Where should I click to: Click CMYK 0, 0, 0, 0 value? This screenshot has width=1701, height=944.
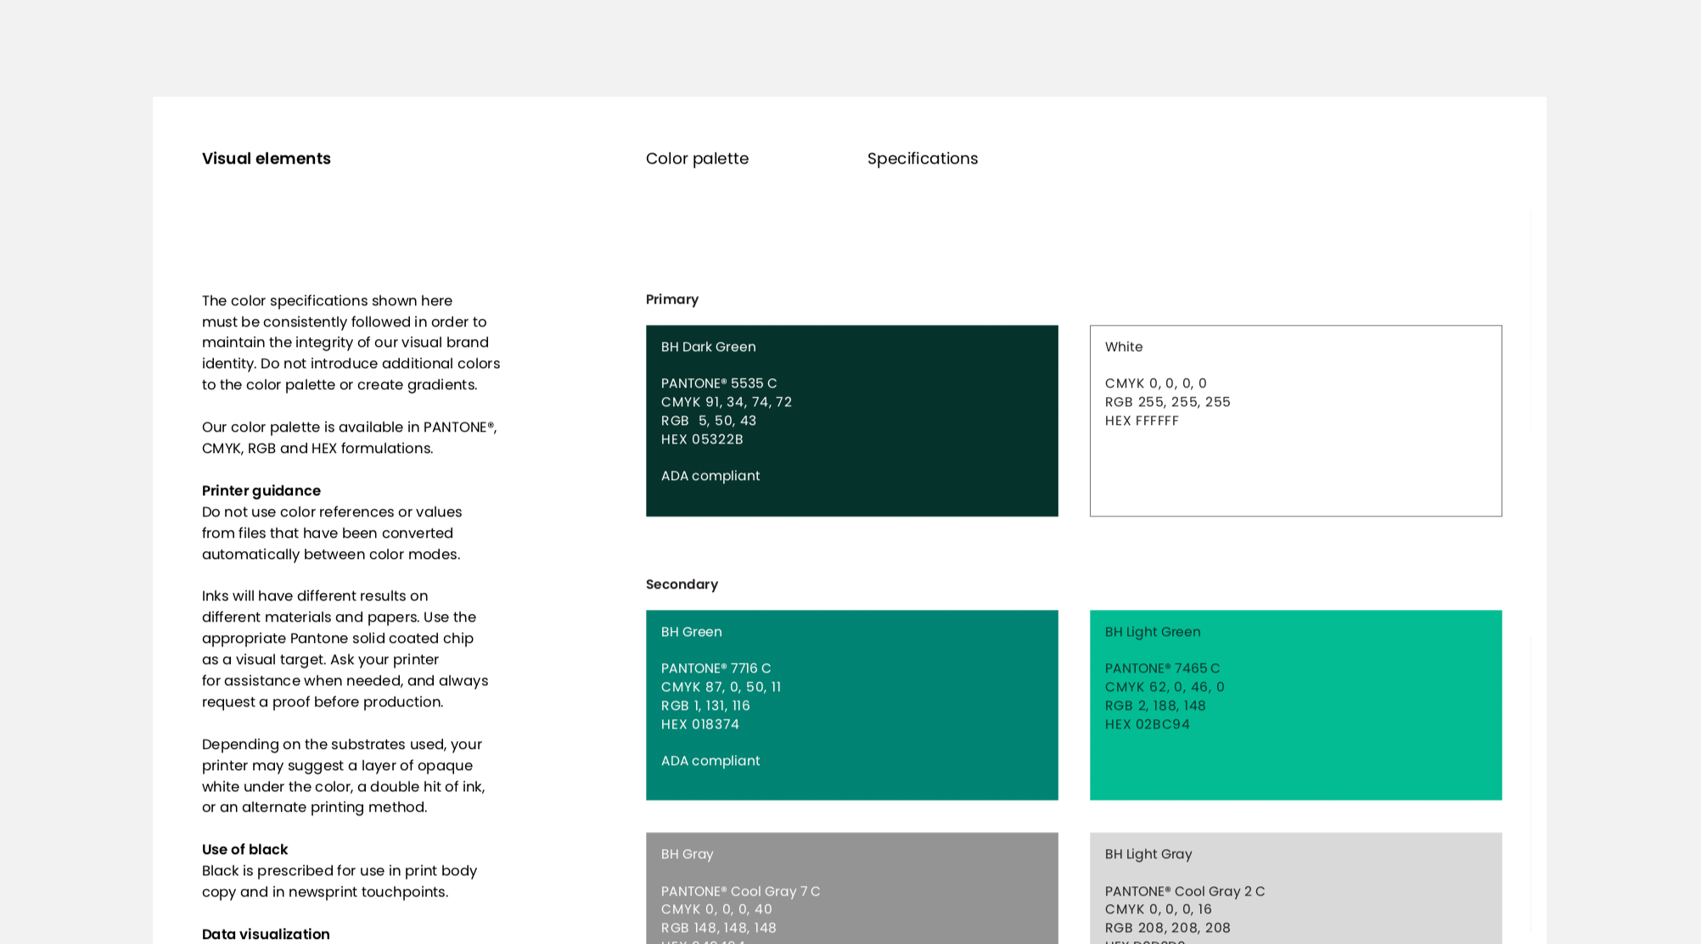click(x=1156, y=383)
